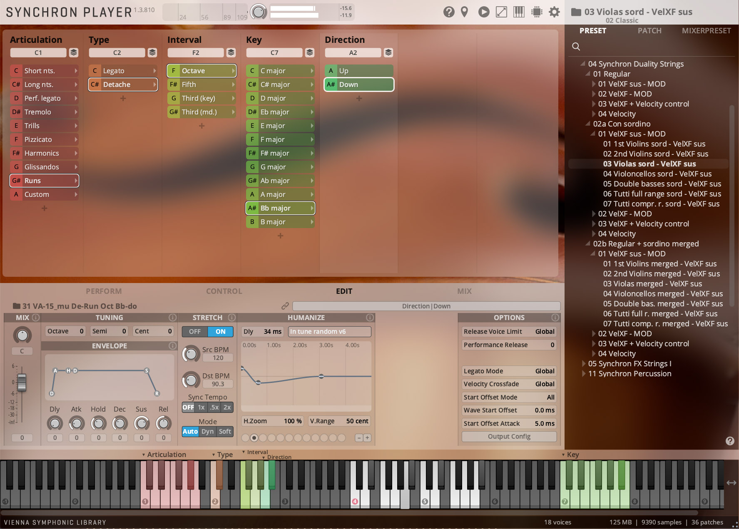Click the search magnifier in preset browser

[576, 46]
